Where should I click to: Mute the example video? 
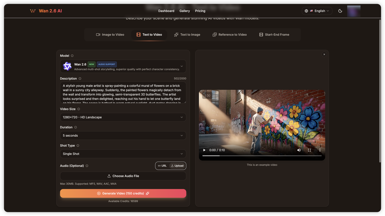[x=299, y=150]
